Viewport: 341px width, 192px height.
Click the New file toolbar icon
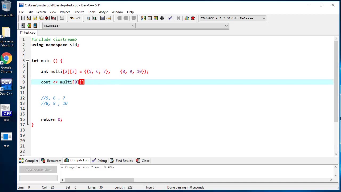click(23, 18)
